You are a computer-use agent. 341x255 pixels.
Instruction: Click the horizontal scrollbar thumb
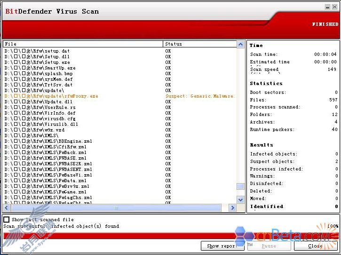click(x=116, y=208)
